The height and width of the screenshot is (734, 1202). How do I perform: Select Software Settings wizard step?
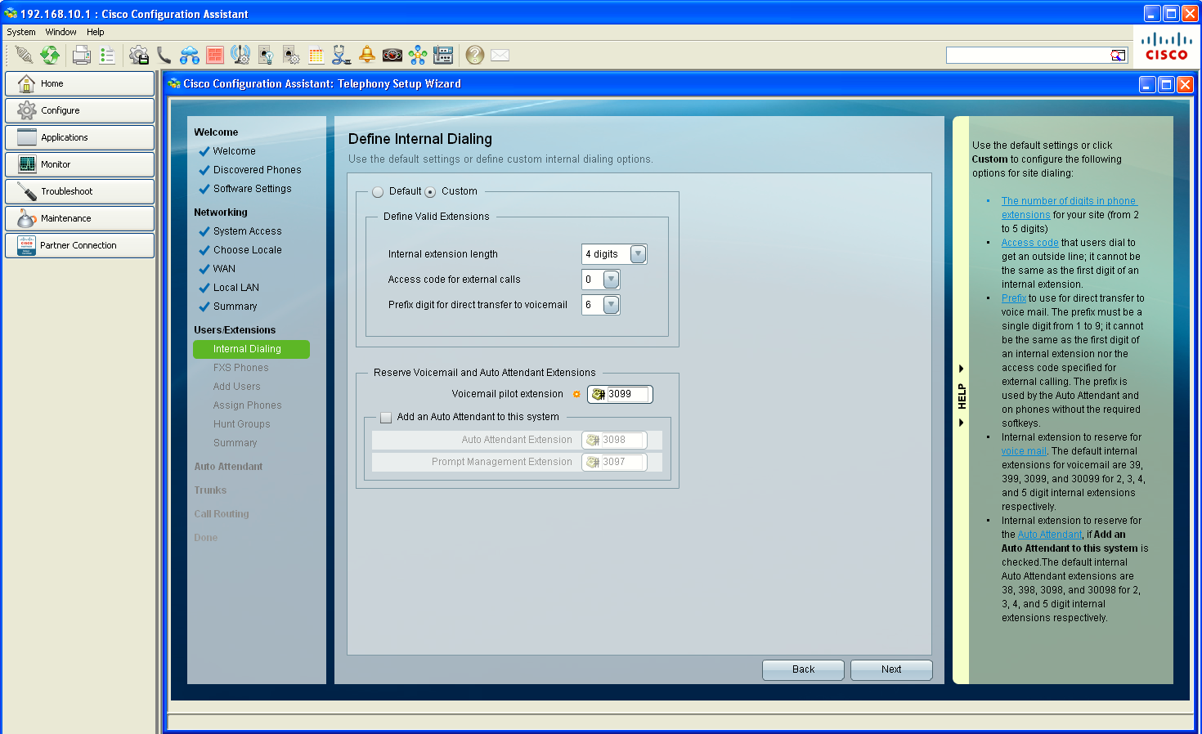(252, 189)
